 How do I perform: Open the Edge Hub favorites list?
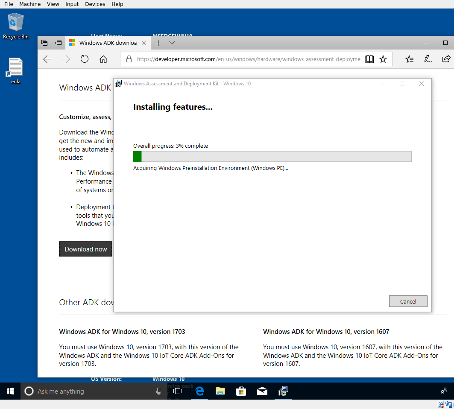click(410, 59)
